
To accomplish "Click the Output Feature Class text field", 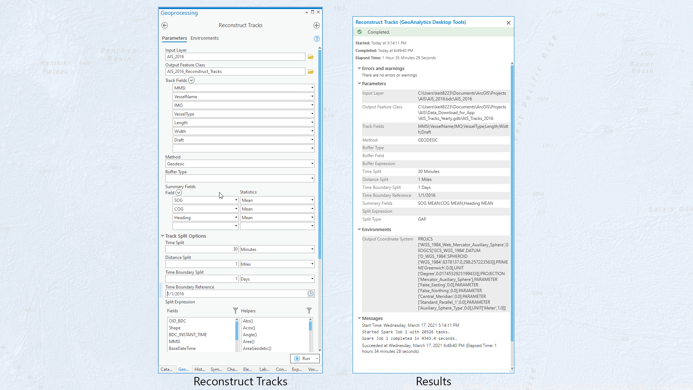I will [235, 71].
